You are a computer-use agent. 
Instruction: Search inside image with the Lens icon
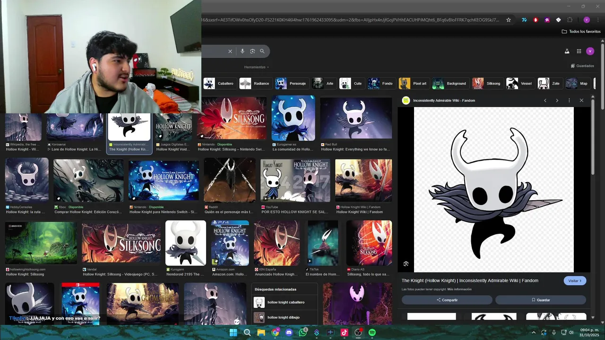coord(406,264)
